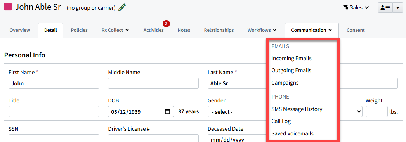Click the '(no group or carrier)' text

tap(91, 8)
